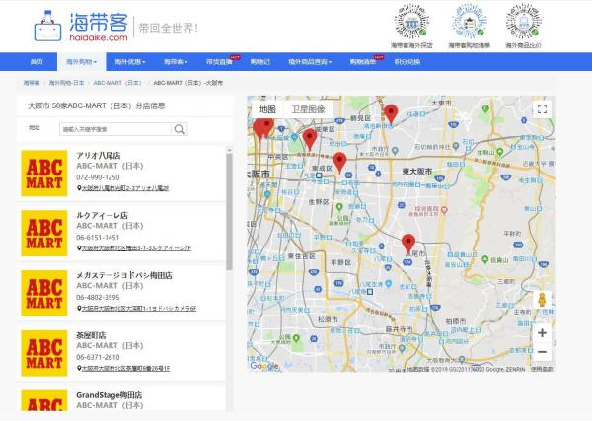Image resolution: width=592 pixels, height=421 pixels.
Task: Click the store name 茶屋町店
Action: point(91,335)
